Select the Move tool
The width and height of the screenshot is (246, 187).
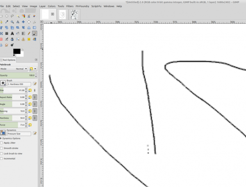pos(23,22)
